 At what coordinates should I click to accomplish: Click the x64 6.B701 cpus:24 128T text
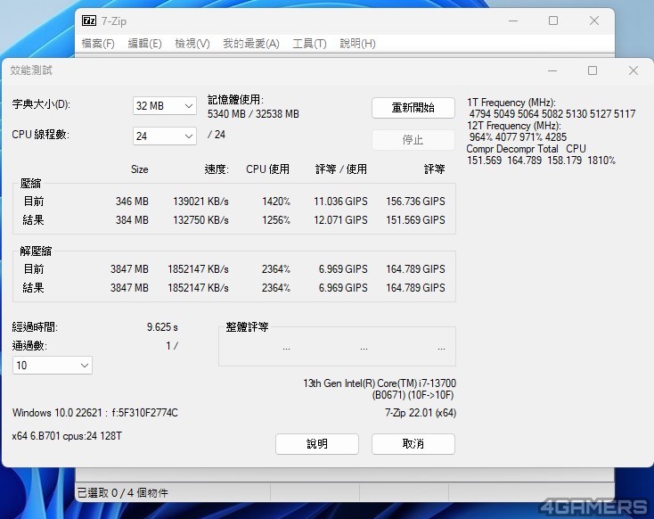tap(67, 436)
